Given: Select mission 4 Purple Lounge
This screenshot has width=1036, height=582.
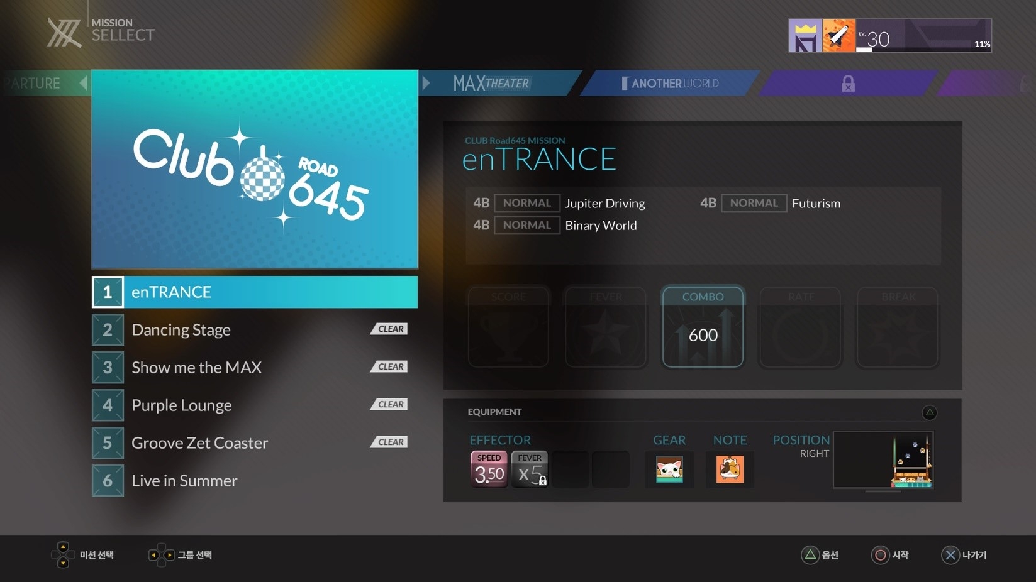Looking at the screenshot, I should [255, 405].
